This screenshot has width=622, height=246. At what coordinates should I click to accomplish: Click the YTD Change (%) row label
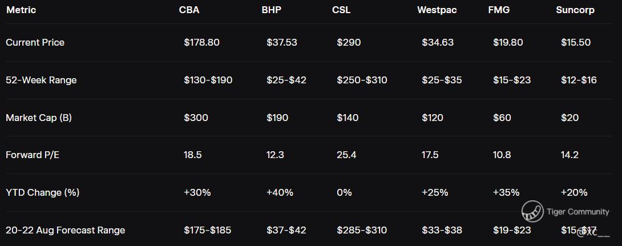coord(42,192)
